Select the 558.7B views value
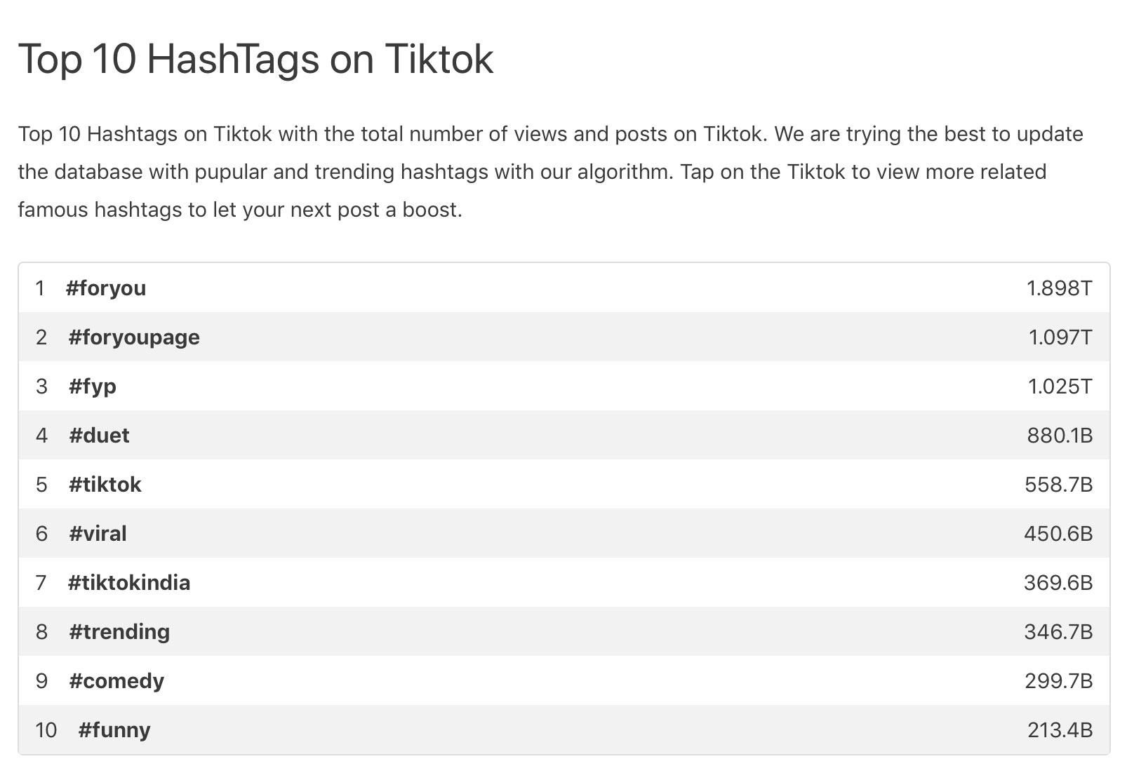Screen dimensions: 1127x773 [1059, 485]
